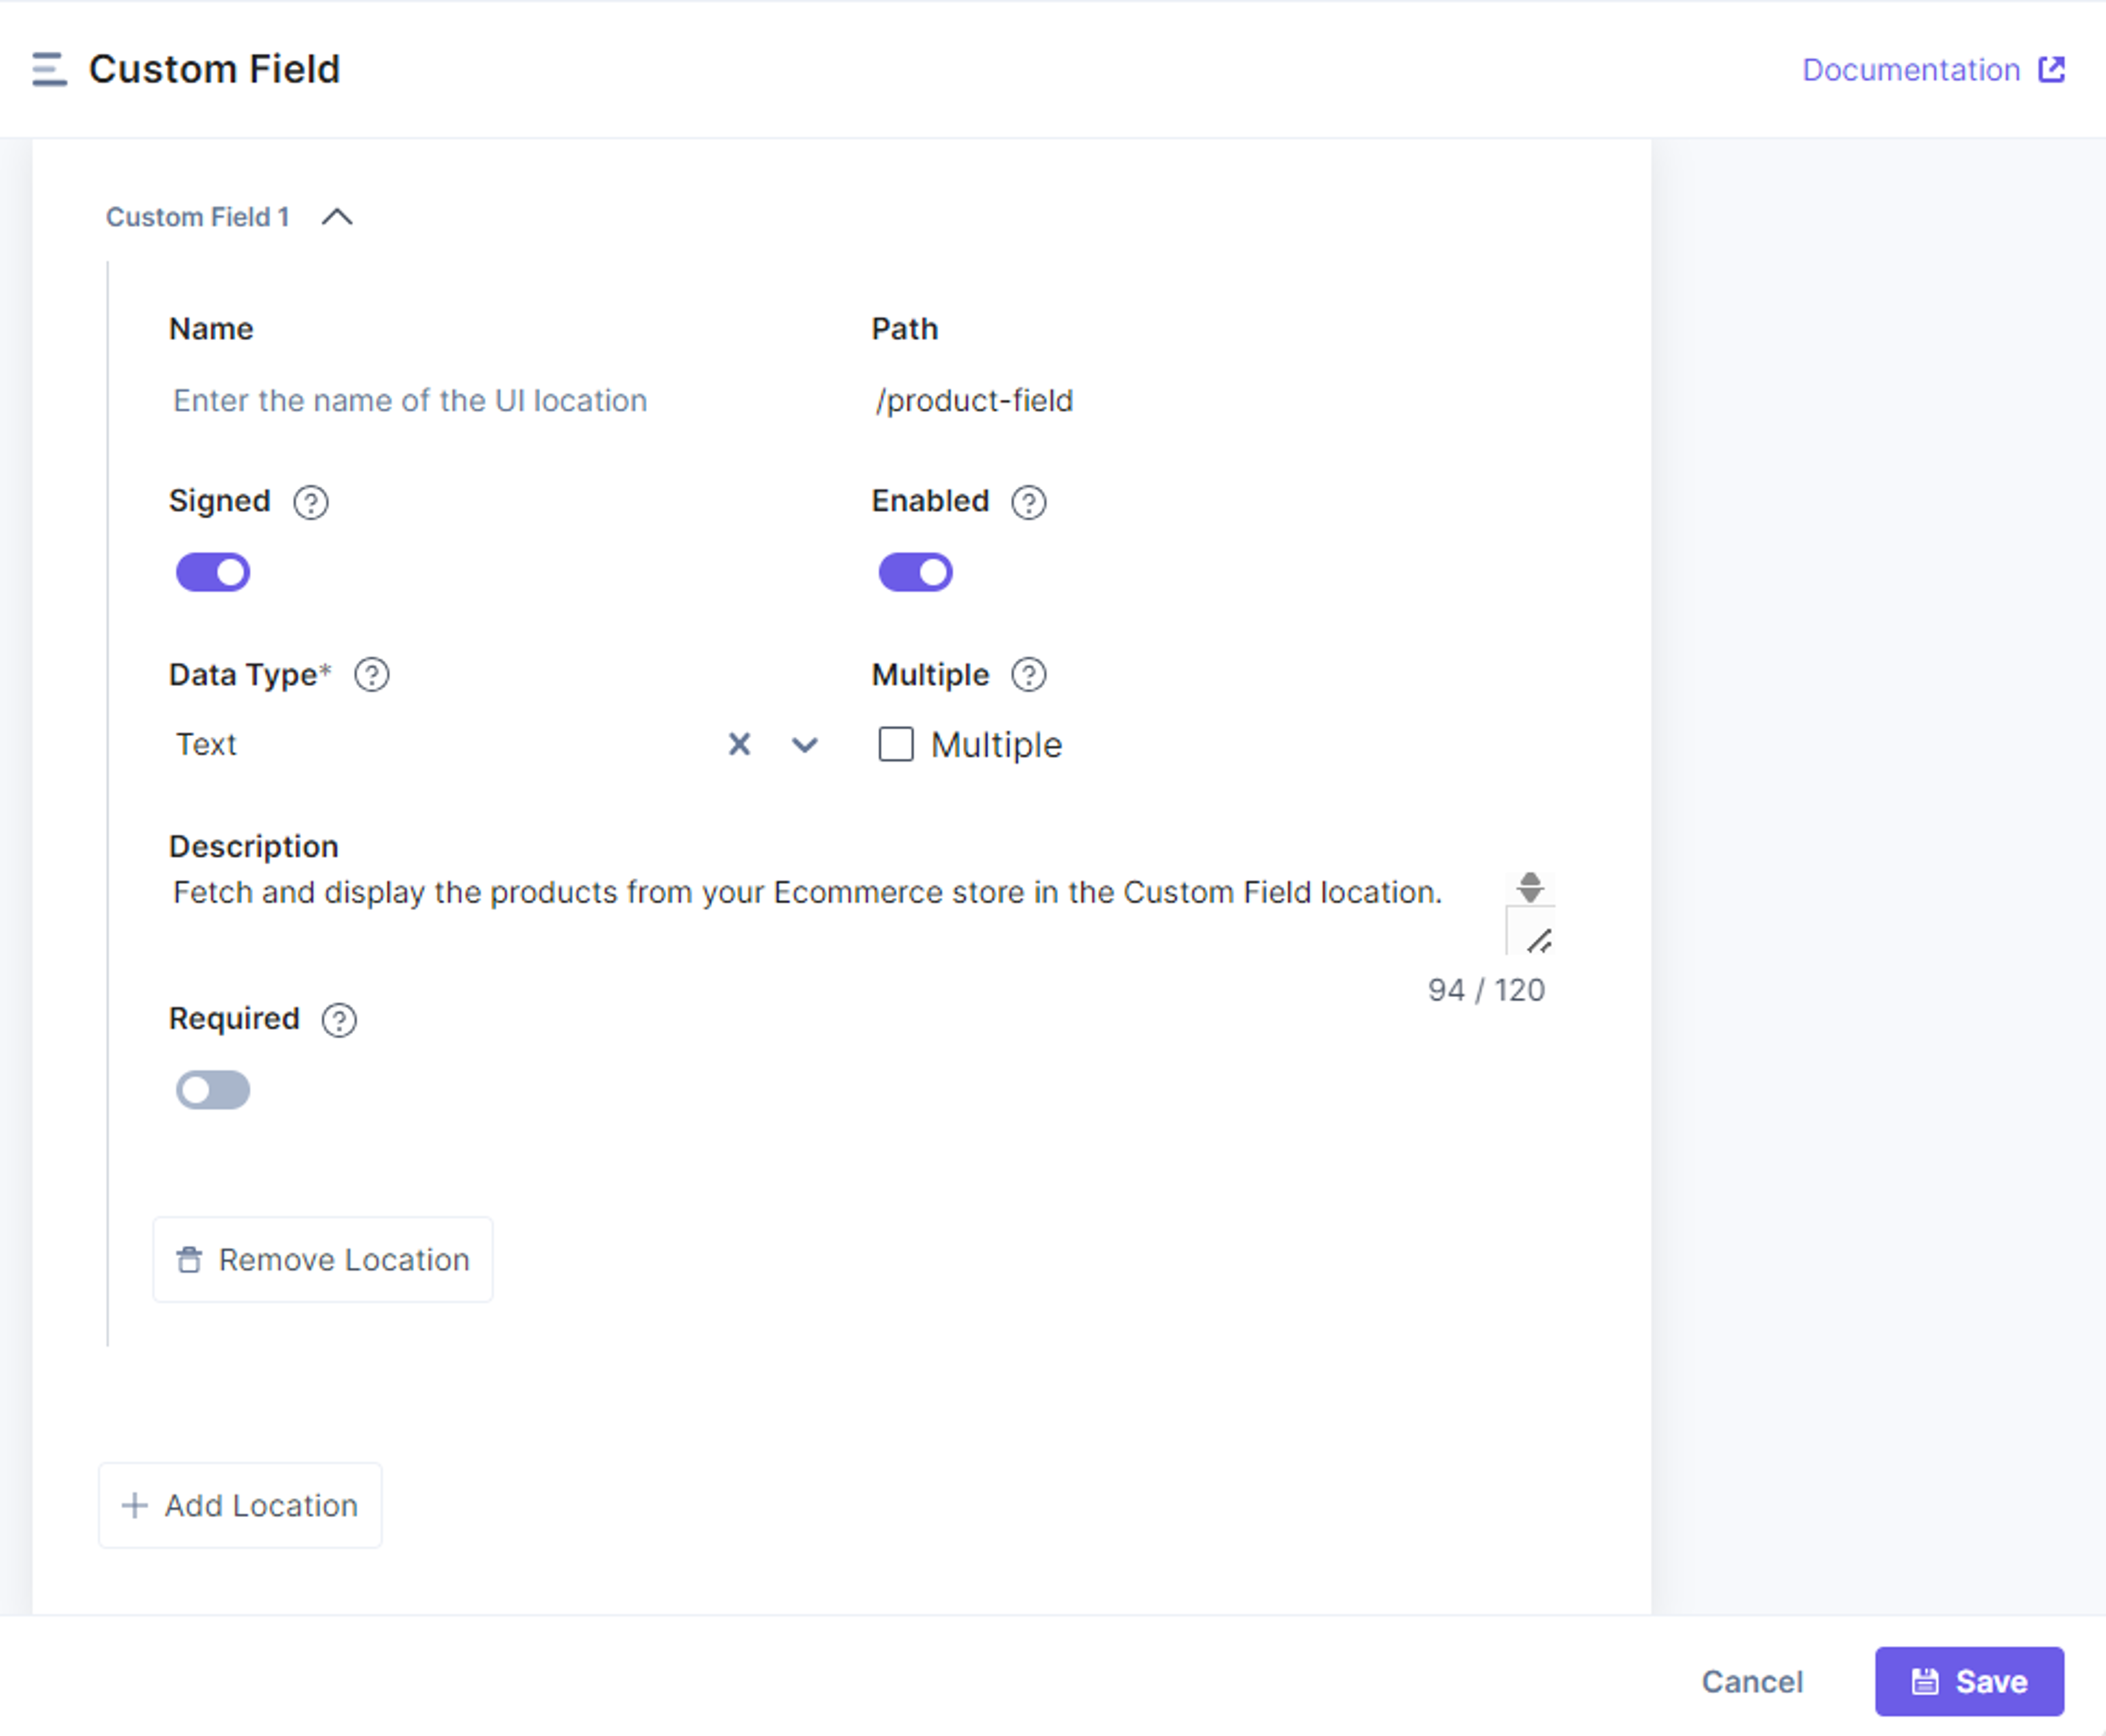Click the Enabled help question icon
Screen dimensions: 2106x1736
click(1028, 502)
